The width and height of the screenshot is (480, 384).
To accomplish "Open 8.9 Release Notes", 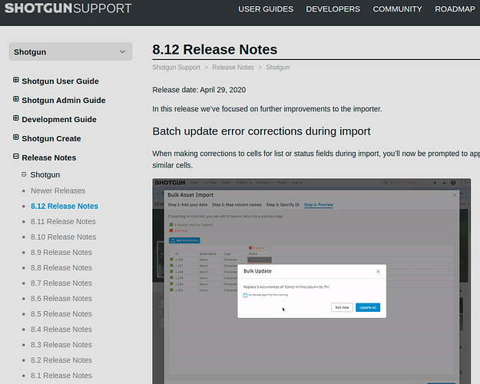I will tap(61, 253).
